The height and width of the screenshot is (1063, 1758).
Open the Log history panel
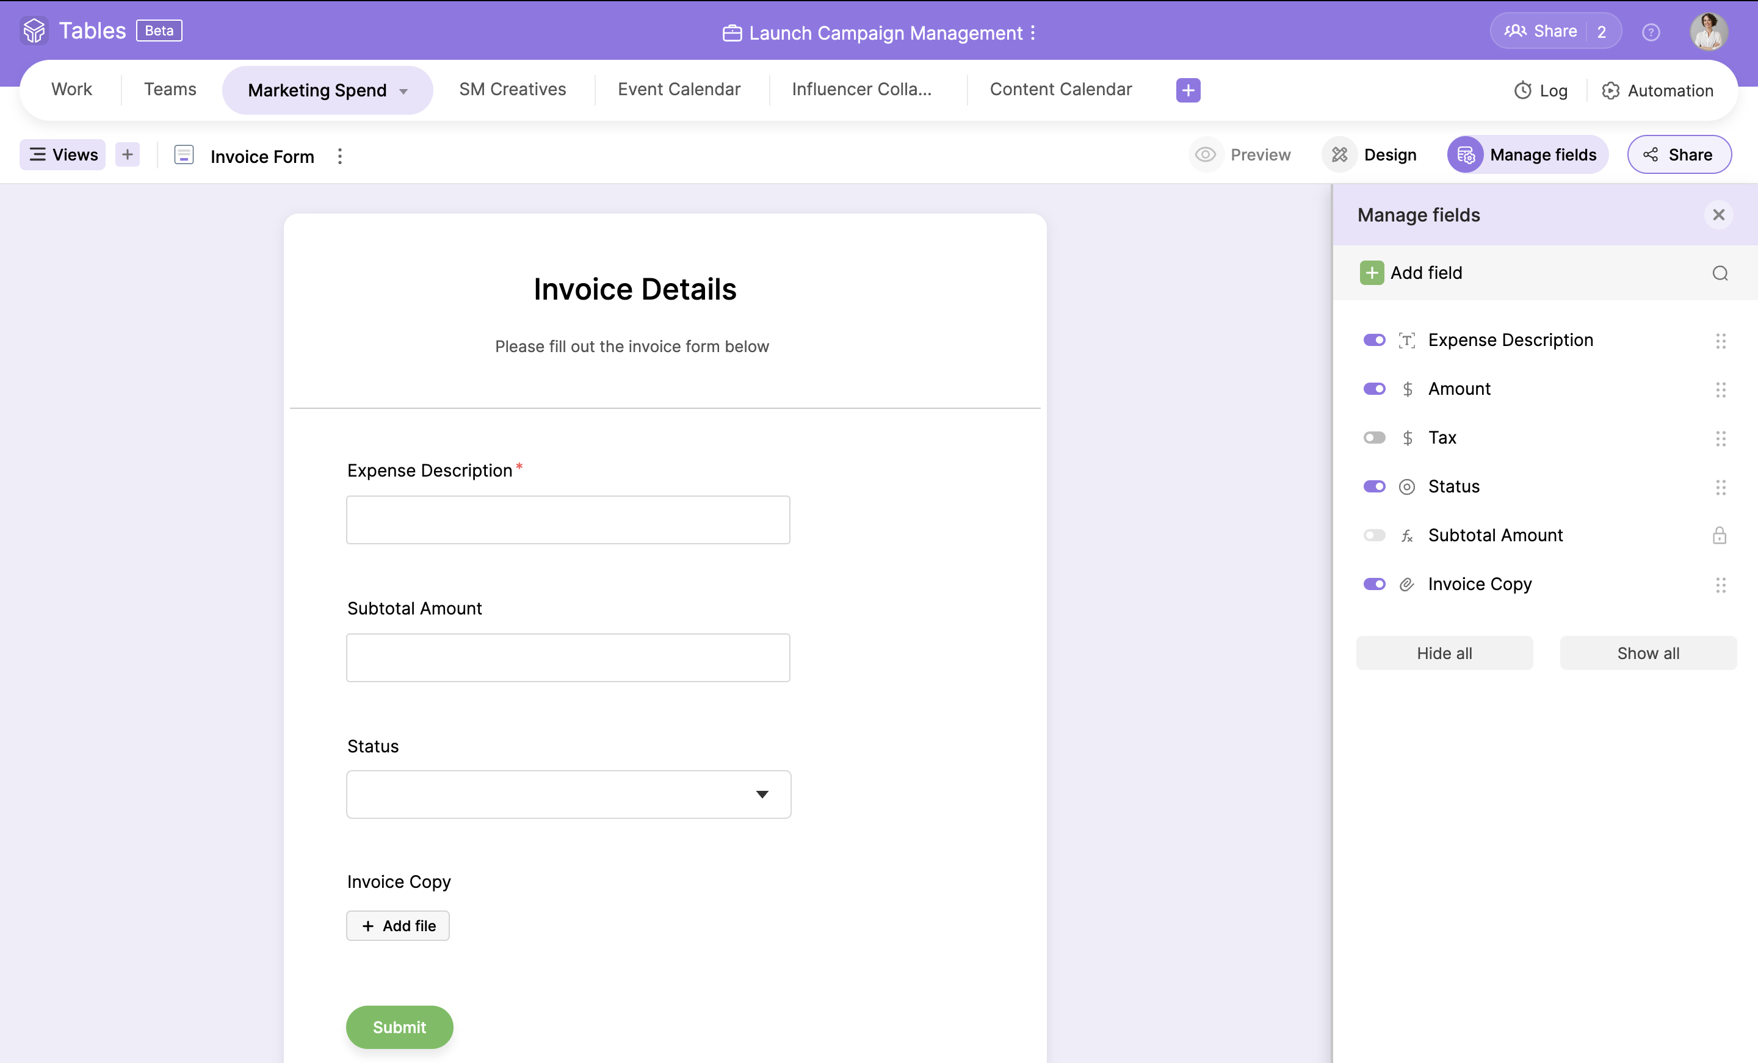click(1541, 90)
